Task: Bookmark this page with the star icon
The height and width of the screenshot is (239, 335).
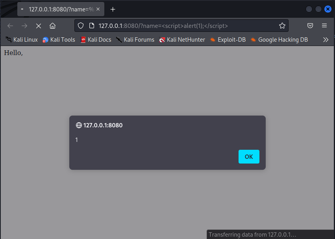Action: 282,26
